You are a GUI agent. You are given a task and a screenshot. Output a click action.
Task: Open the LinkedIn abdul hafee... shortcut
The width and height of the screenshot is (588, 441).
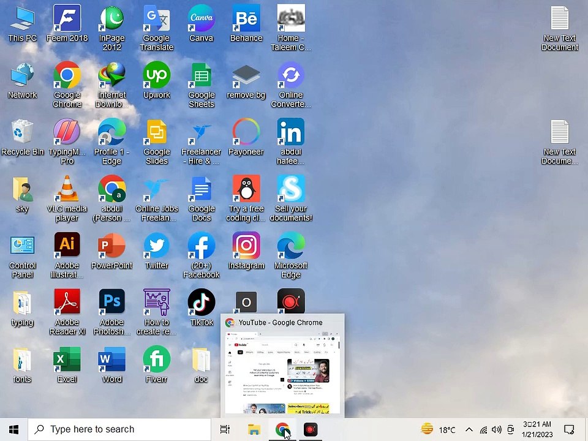point(291,143)
